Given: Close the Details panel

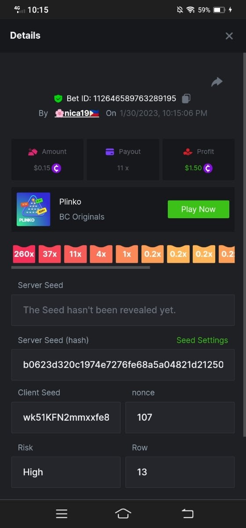Looking at the screenshot, I should (x=229, y=36).
